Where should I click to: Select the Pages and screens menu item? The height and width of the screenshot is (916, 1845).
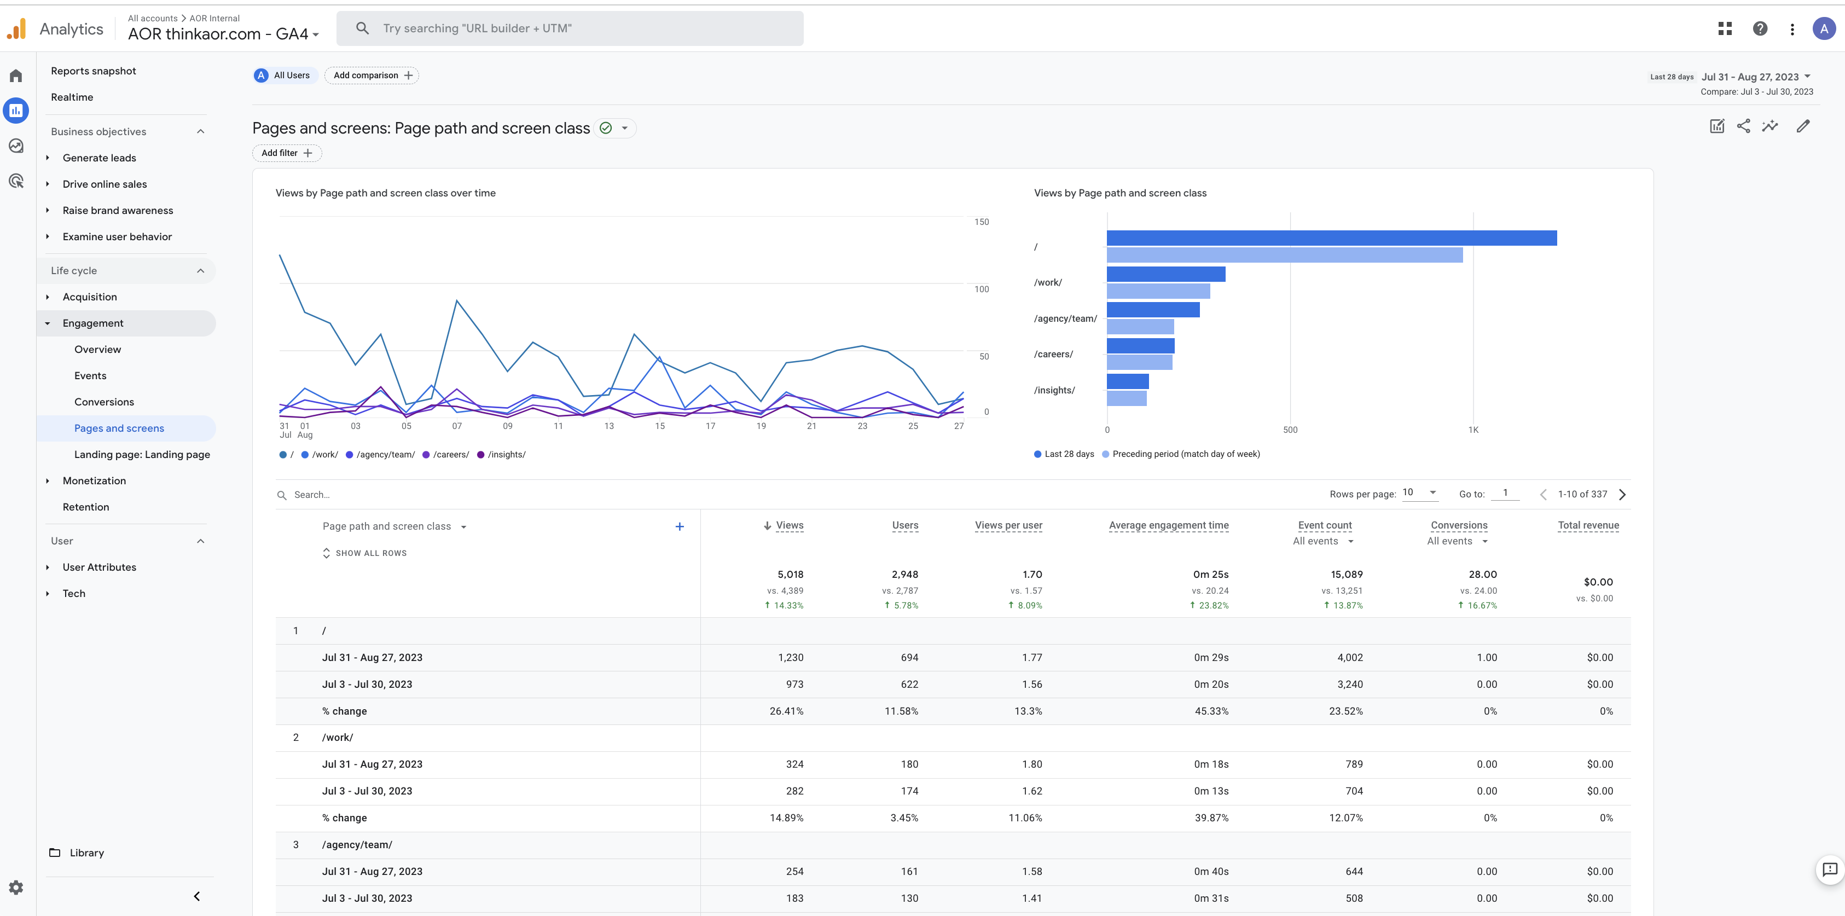[119, 427]
